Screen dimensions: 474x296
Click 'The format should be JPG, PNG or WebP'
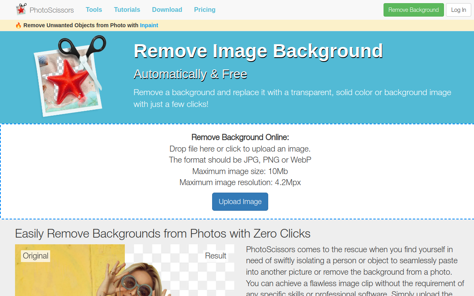(x=240, y=160)
